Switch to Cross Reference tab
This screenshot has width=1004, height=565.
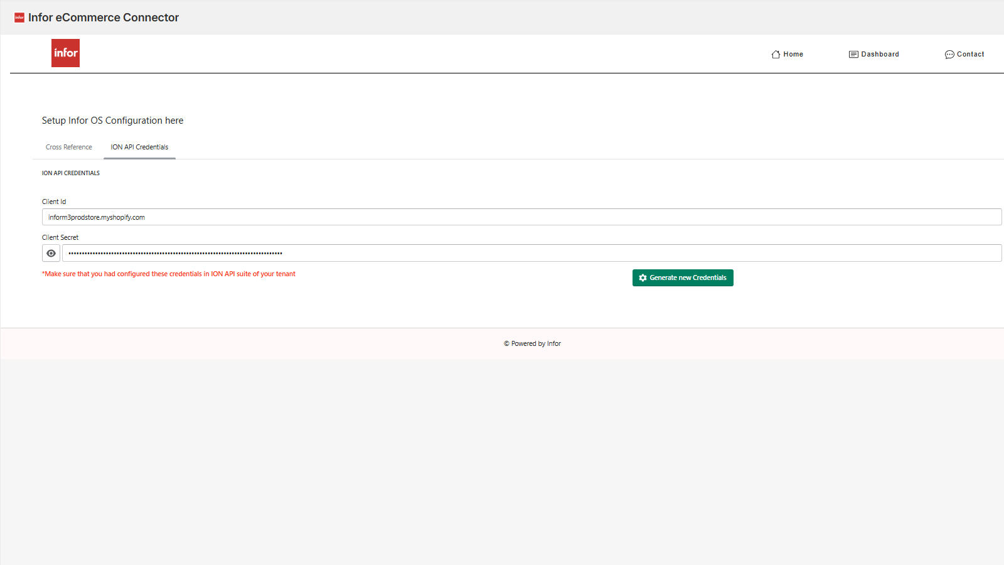[x=69, y=147]
